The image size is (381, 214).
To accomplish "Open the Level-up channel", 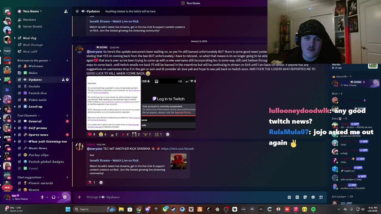I will (43, 106).
